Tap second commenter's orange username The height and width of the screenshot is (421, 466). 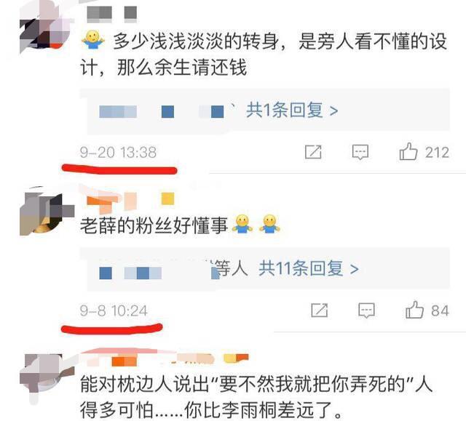130,201
